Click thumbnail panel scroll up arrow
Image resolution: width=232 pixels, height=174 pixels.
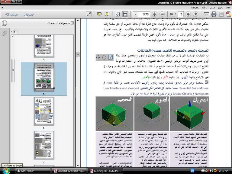(x=13, y=37)
